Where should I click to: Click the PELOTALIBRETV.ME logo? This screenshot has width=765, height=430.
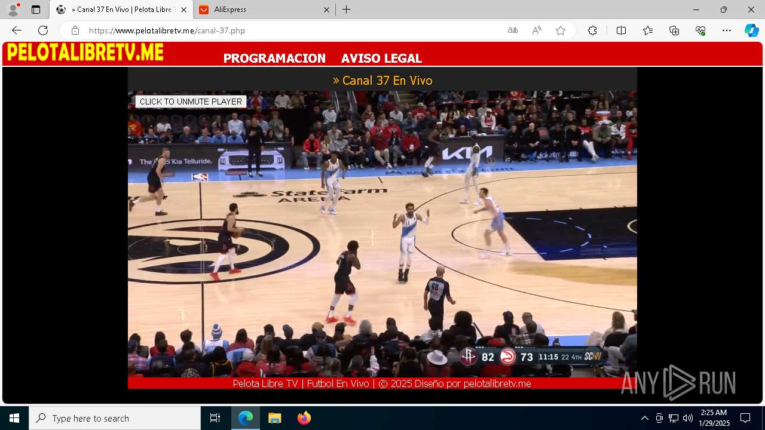point(85,53)
